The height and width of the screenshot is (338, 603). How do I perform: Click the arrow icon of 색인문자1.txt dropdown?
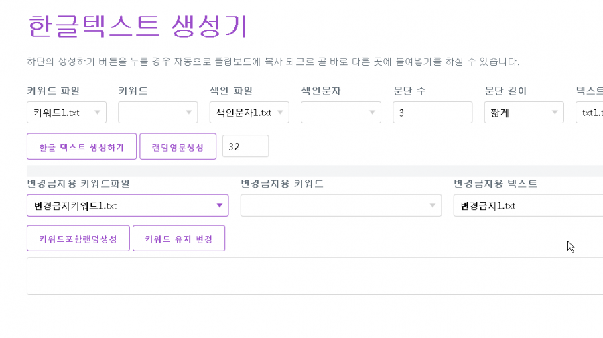280,113
